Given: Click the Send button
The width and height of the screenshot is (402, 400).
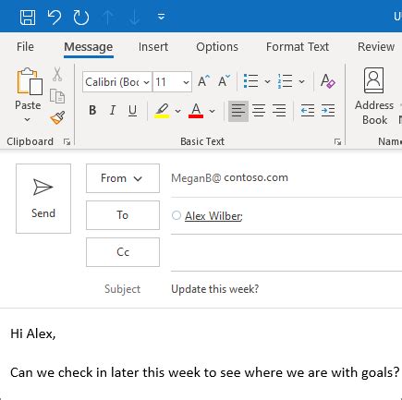Looking at the screenshot, I should [43, 199].
